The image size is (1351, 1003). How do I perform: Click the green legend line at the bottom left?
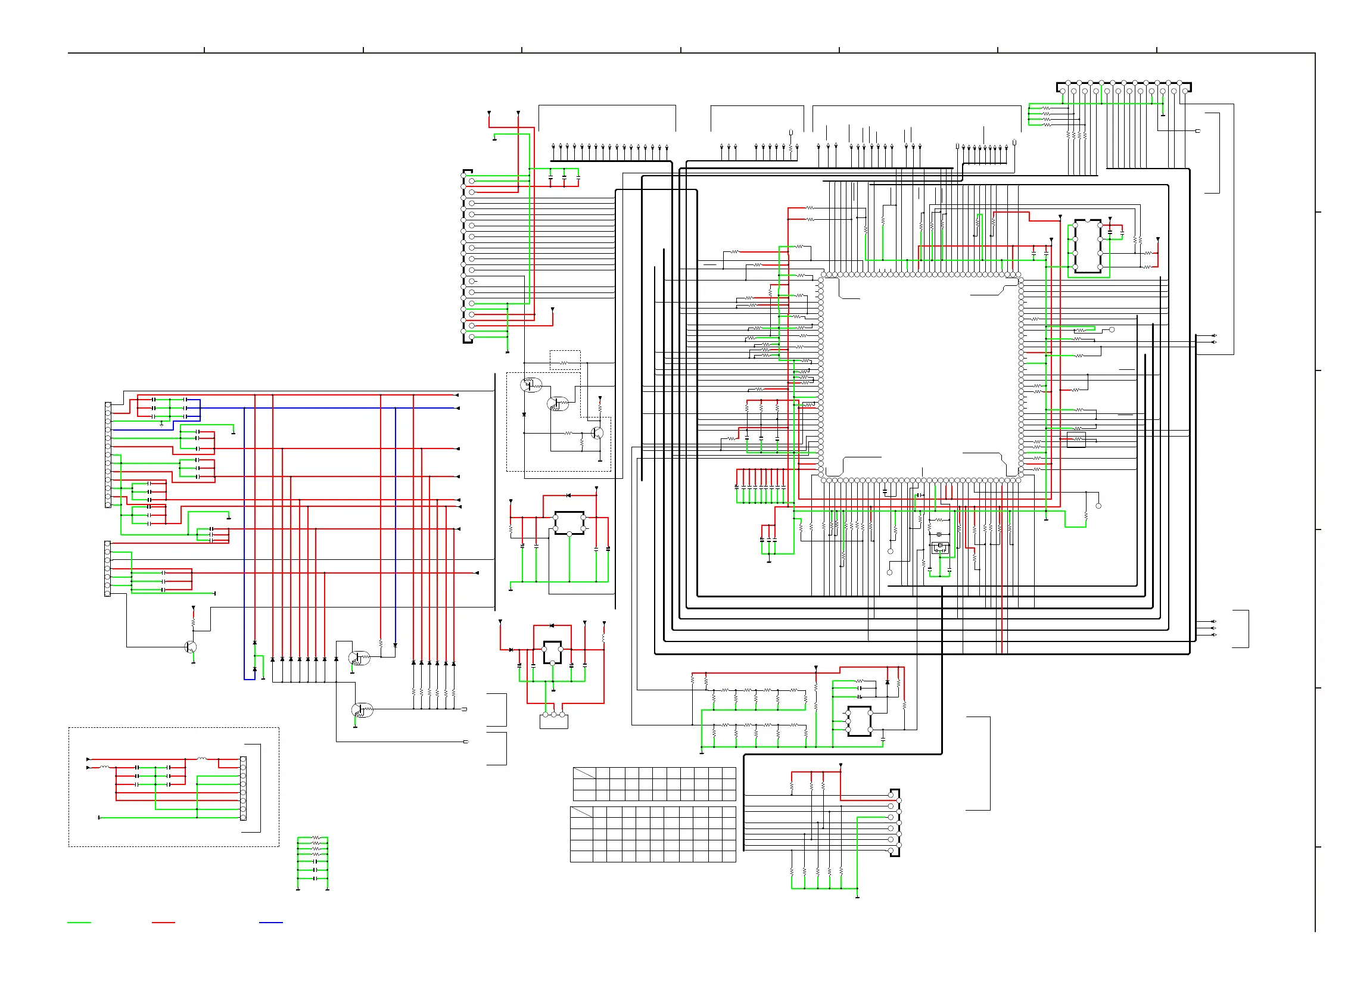(79, 923)
